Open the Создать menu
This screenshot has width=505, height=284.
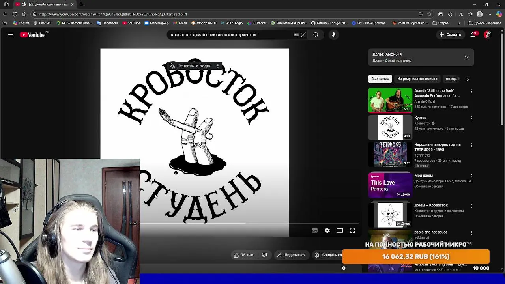450,35
